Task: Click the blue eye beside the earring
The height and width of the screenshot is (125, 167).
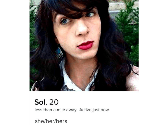Action: point(65,21)
